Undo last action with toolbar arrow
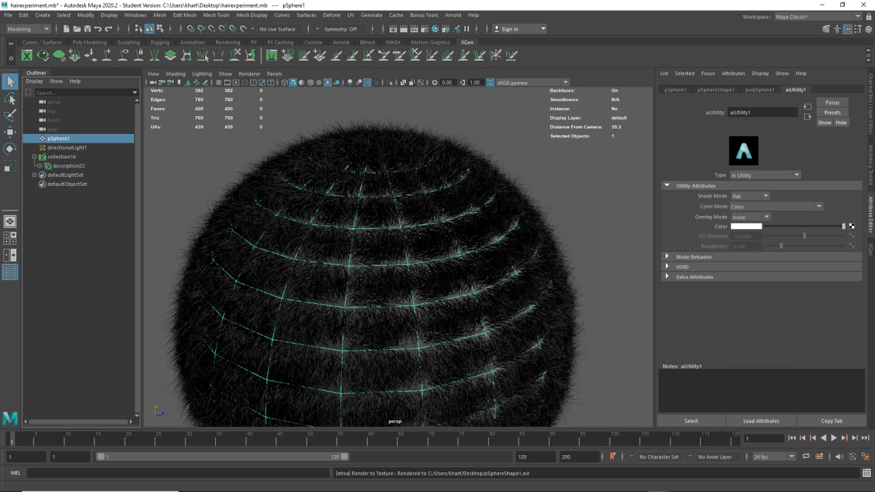875x492 pixels. pyautogui.click(x=98, y=29)
